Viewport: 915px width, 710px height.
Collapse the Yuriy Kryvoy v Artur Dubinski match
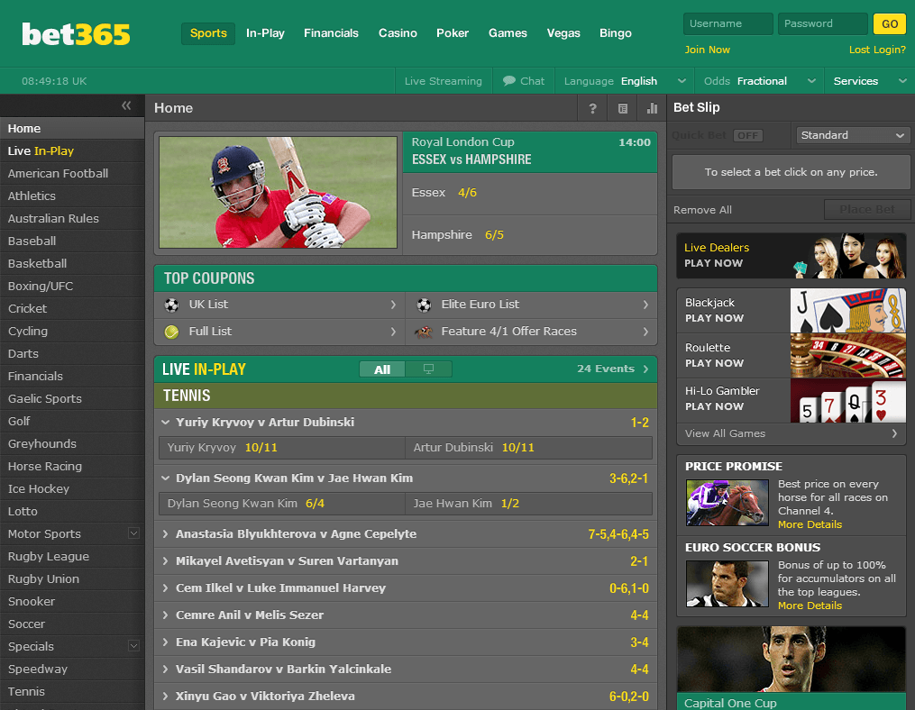pyautogui.click(x=166, y=422)
